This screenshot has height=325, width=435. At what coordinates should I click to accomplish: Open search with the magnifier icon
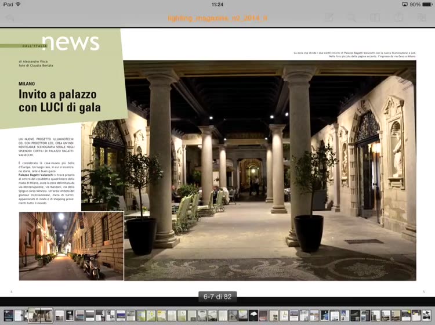click(352, 18)
